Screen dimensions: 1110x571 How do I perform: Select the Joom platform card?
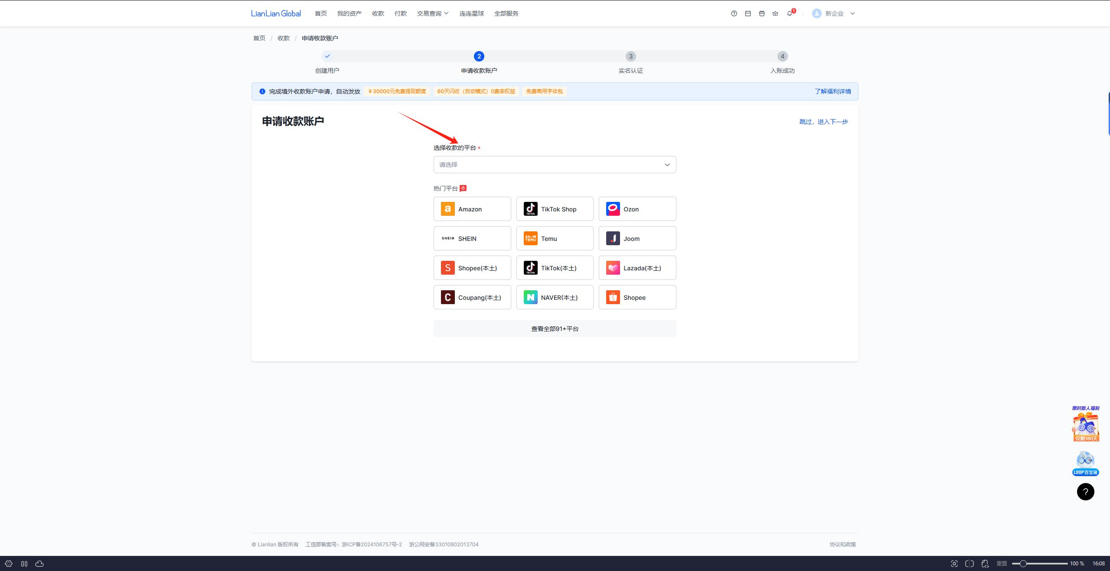pyautogui.click(x=637, y=238)
